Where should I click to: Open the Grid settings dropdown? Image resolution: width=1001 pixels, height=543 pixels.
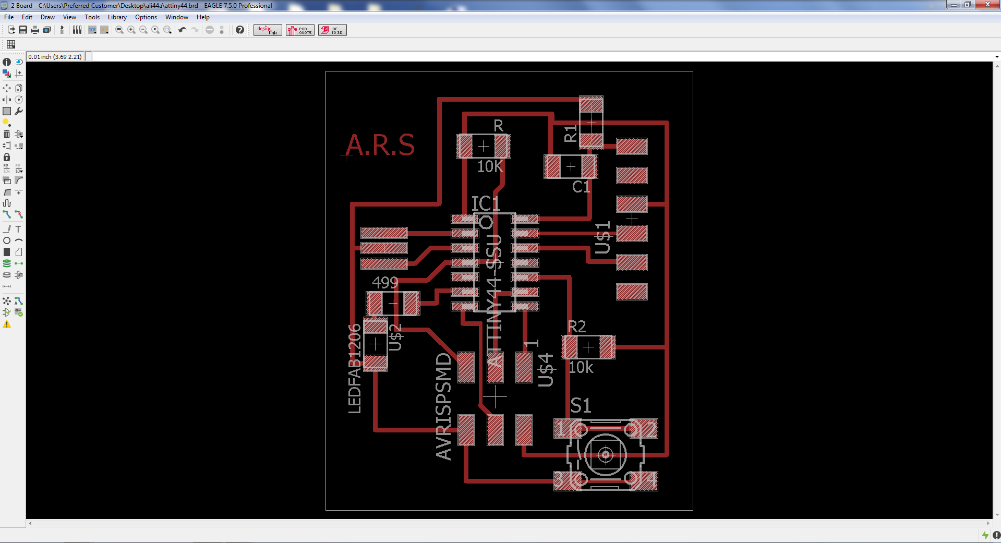pos(11,44)
